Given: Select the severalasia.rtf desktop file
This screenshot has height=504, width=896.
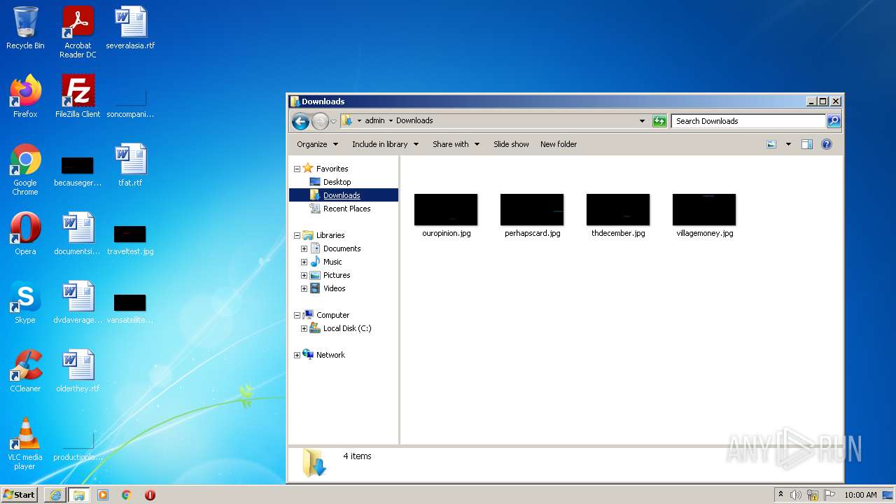Looking at the screenshot, I should (130, 28).
